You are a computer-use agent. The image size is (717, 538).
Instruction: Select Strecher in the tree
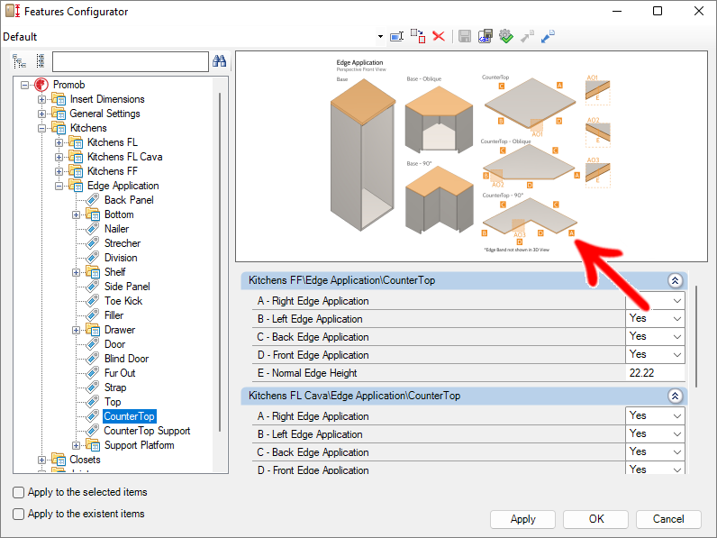(x=123, y=243)
